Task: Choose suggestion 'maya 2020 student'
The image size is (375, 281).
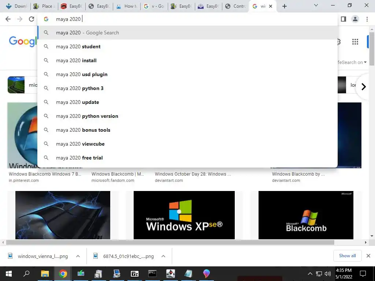Action: (x=187, y=46)
